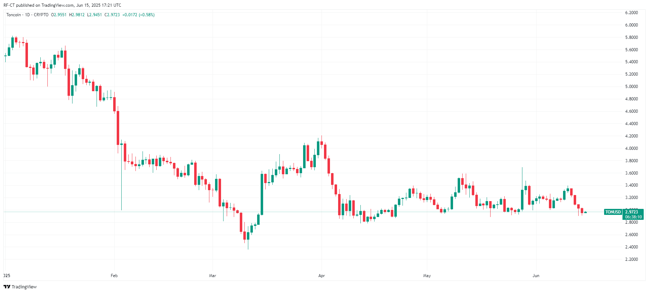Click the Jun label on time axis
649x293 pixels.
click(x=536, y=276)
